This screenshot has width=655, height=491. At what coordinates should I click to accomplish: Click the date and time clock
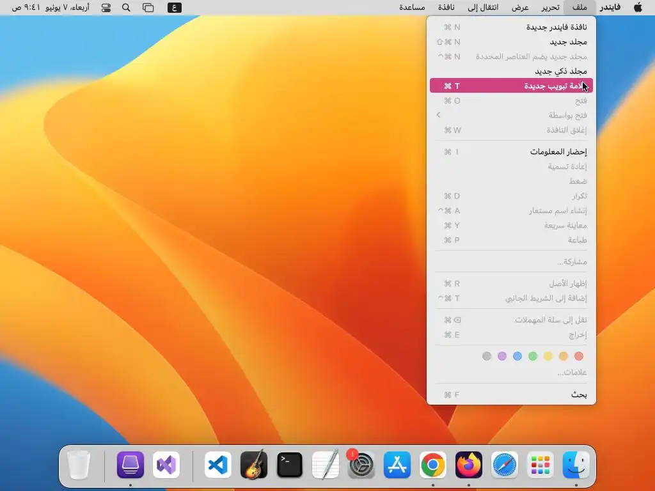[x=51, y=8]
